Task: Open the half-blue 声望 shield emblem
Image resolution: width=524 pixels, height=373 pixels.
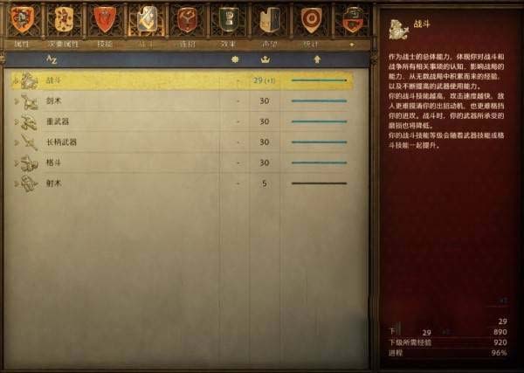Action: [x=270, y=20]
